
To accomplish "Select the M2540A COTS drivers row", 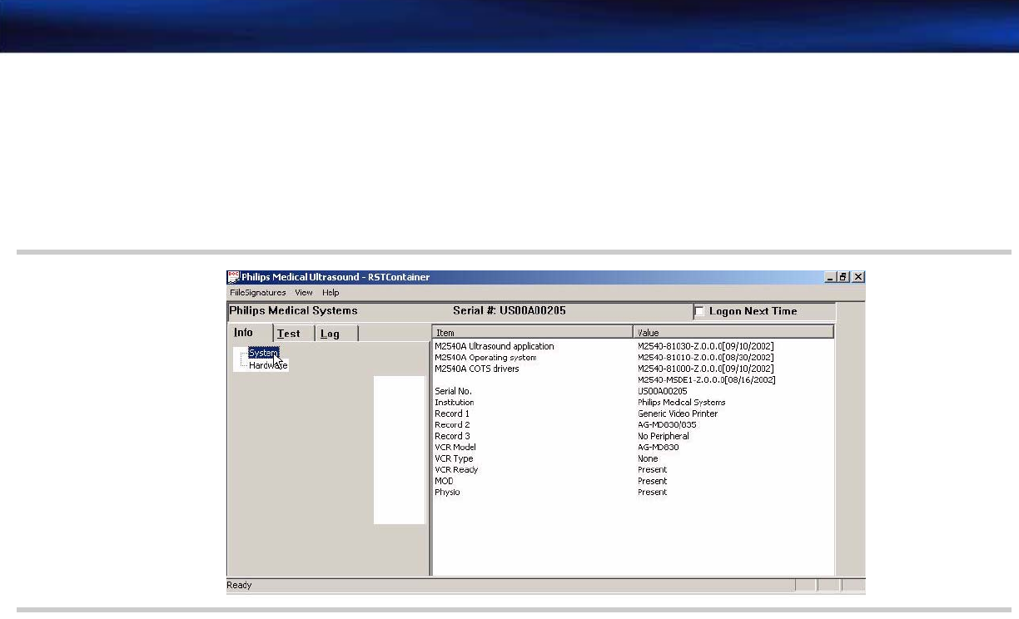I will click(477, 369).
